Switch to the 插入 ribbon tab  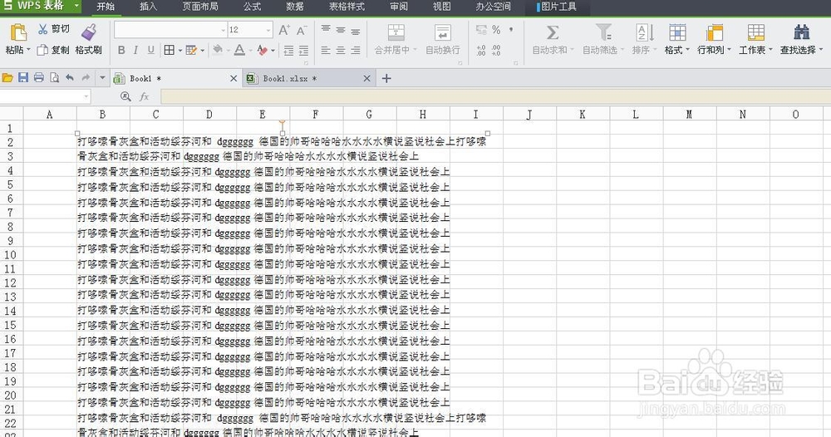point(149,7)
